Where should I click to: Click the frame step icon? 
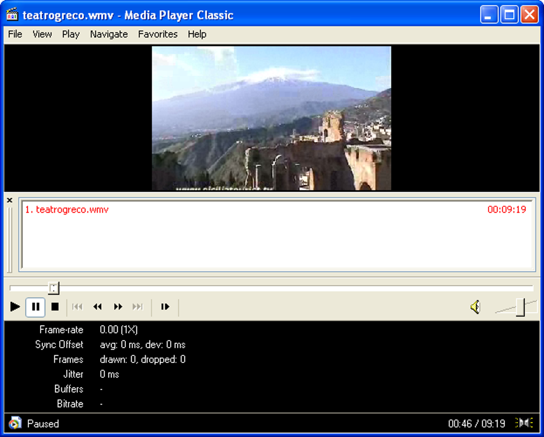pyautogui.click(x=165, y=307)
